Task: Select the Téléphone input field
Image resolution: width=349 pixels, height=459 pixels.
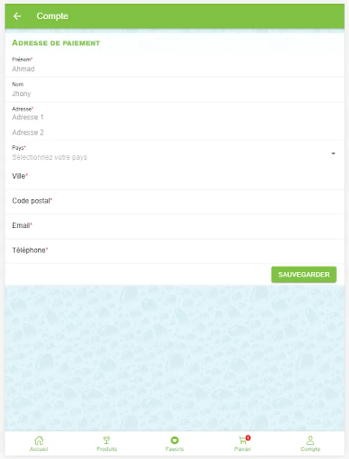Action: (174, 251)
